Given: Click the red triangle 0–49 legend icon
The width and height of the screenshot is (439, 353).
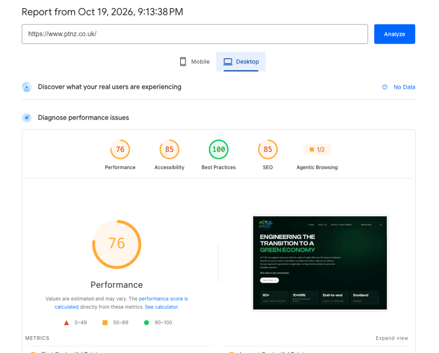Looking at the screenshot, I should click(x=66, y=323).
